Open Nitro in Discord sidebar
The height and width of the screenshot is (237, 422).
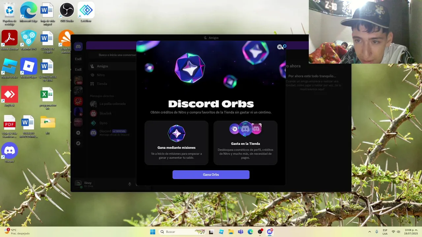point(112,75)
